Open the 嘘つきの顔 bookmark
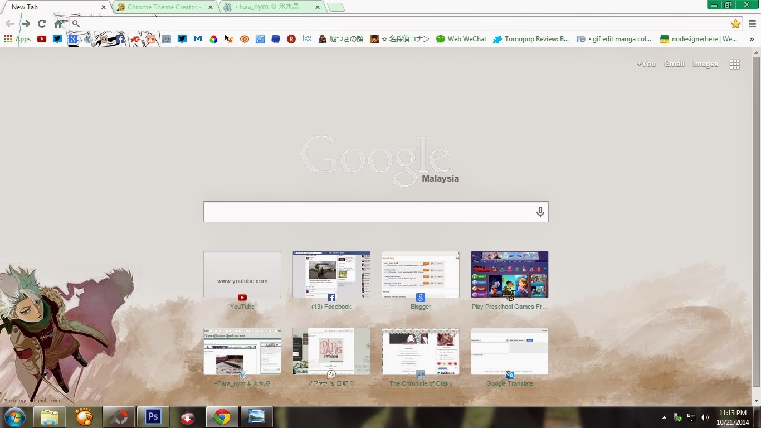The image size is (761, 428). (340, 39)
